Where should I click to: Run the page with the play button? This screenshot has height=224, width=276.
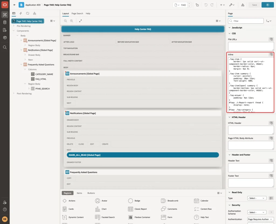click(268, 5)
